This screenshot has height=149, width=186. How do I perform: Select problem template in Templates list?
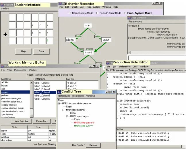point(15,95)
